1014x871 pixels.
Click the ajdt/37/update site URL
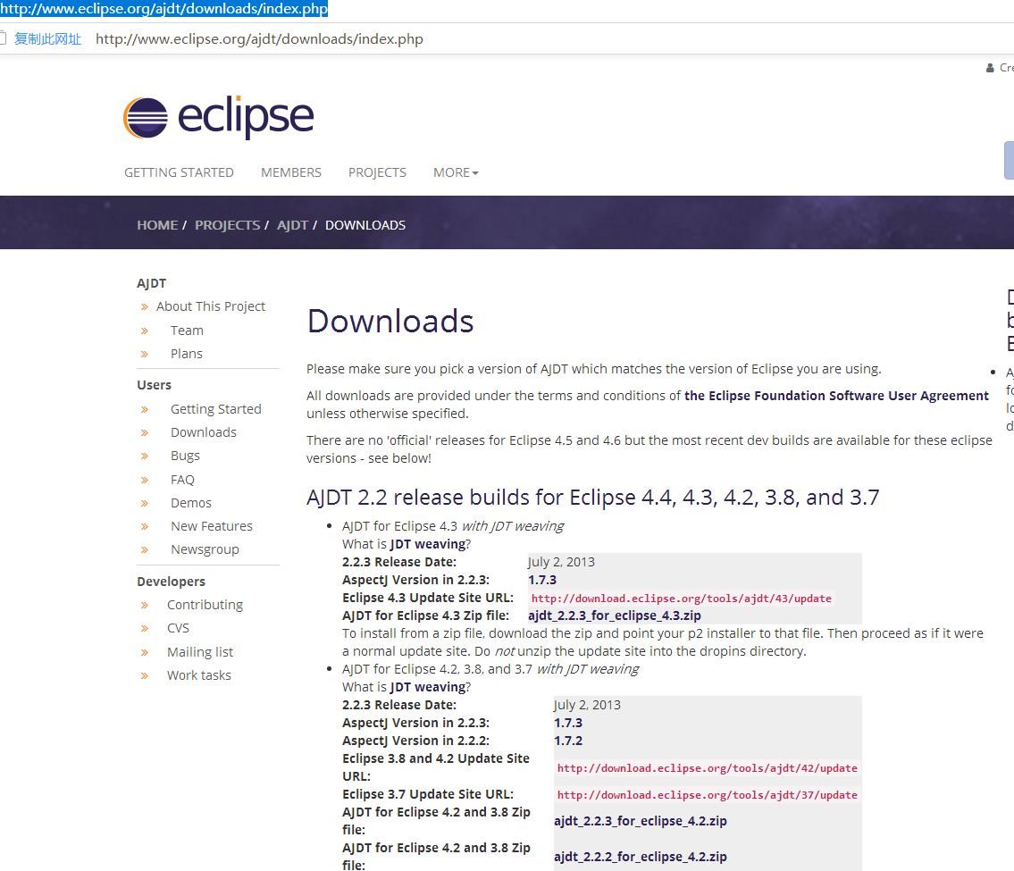click(x=708, y=795)
